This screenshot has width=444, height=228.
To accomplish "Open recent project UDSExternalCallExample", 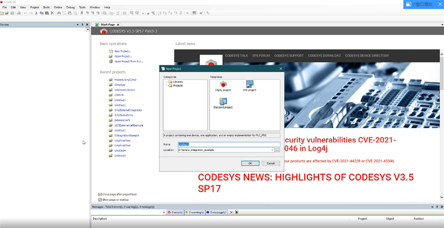I will 129,125.
